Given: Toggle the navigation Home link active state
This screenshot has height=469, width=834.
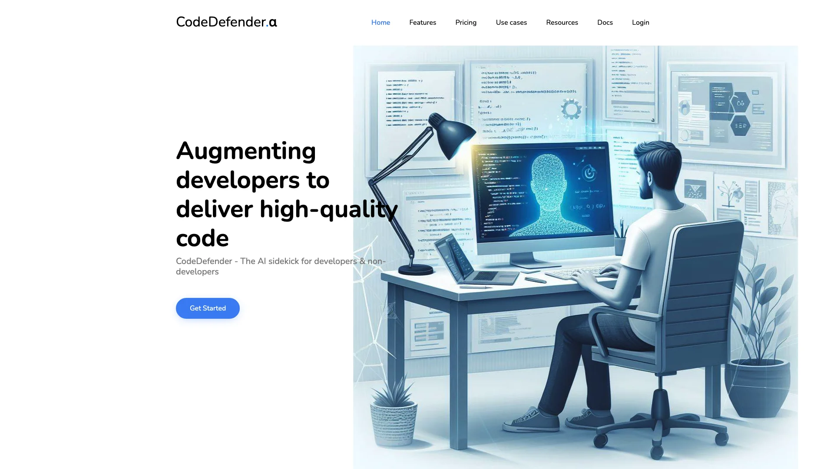Looking at the screenshot, I should click(x=381, y=22).
